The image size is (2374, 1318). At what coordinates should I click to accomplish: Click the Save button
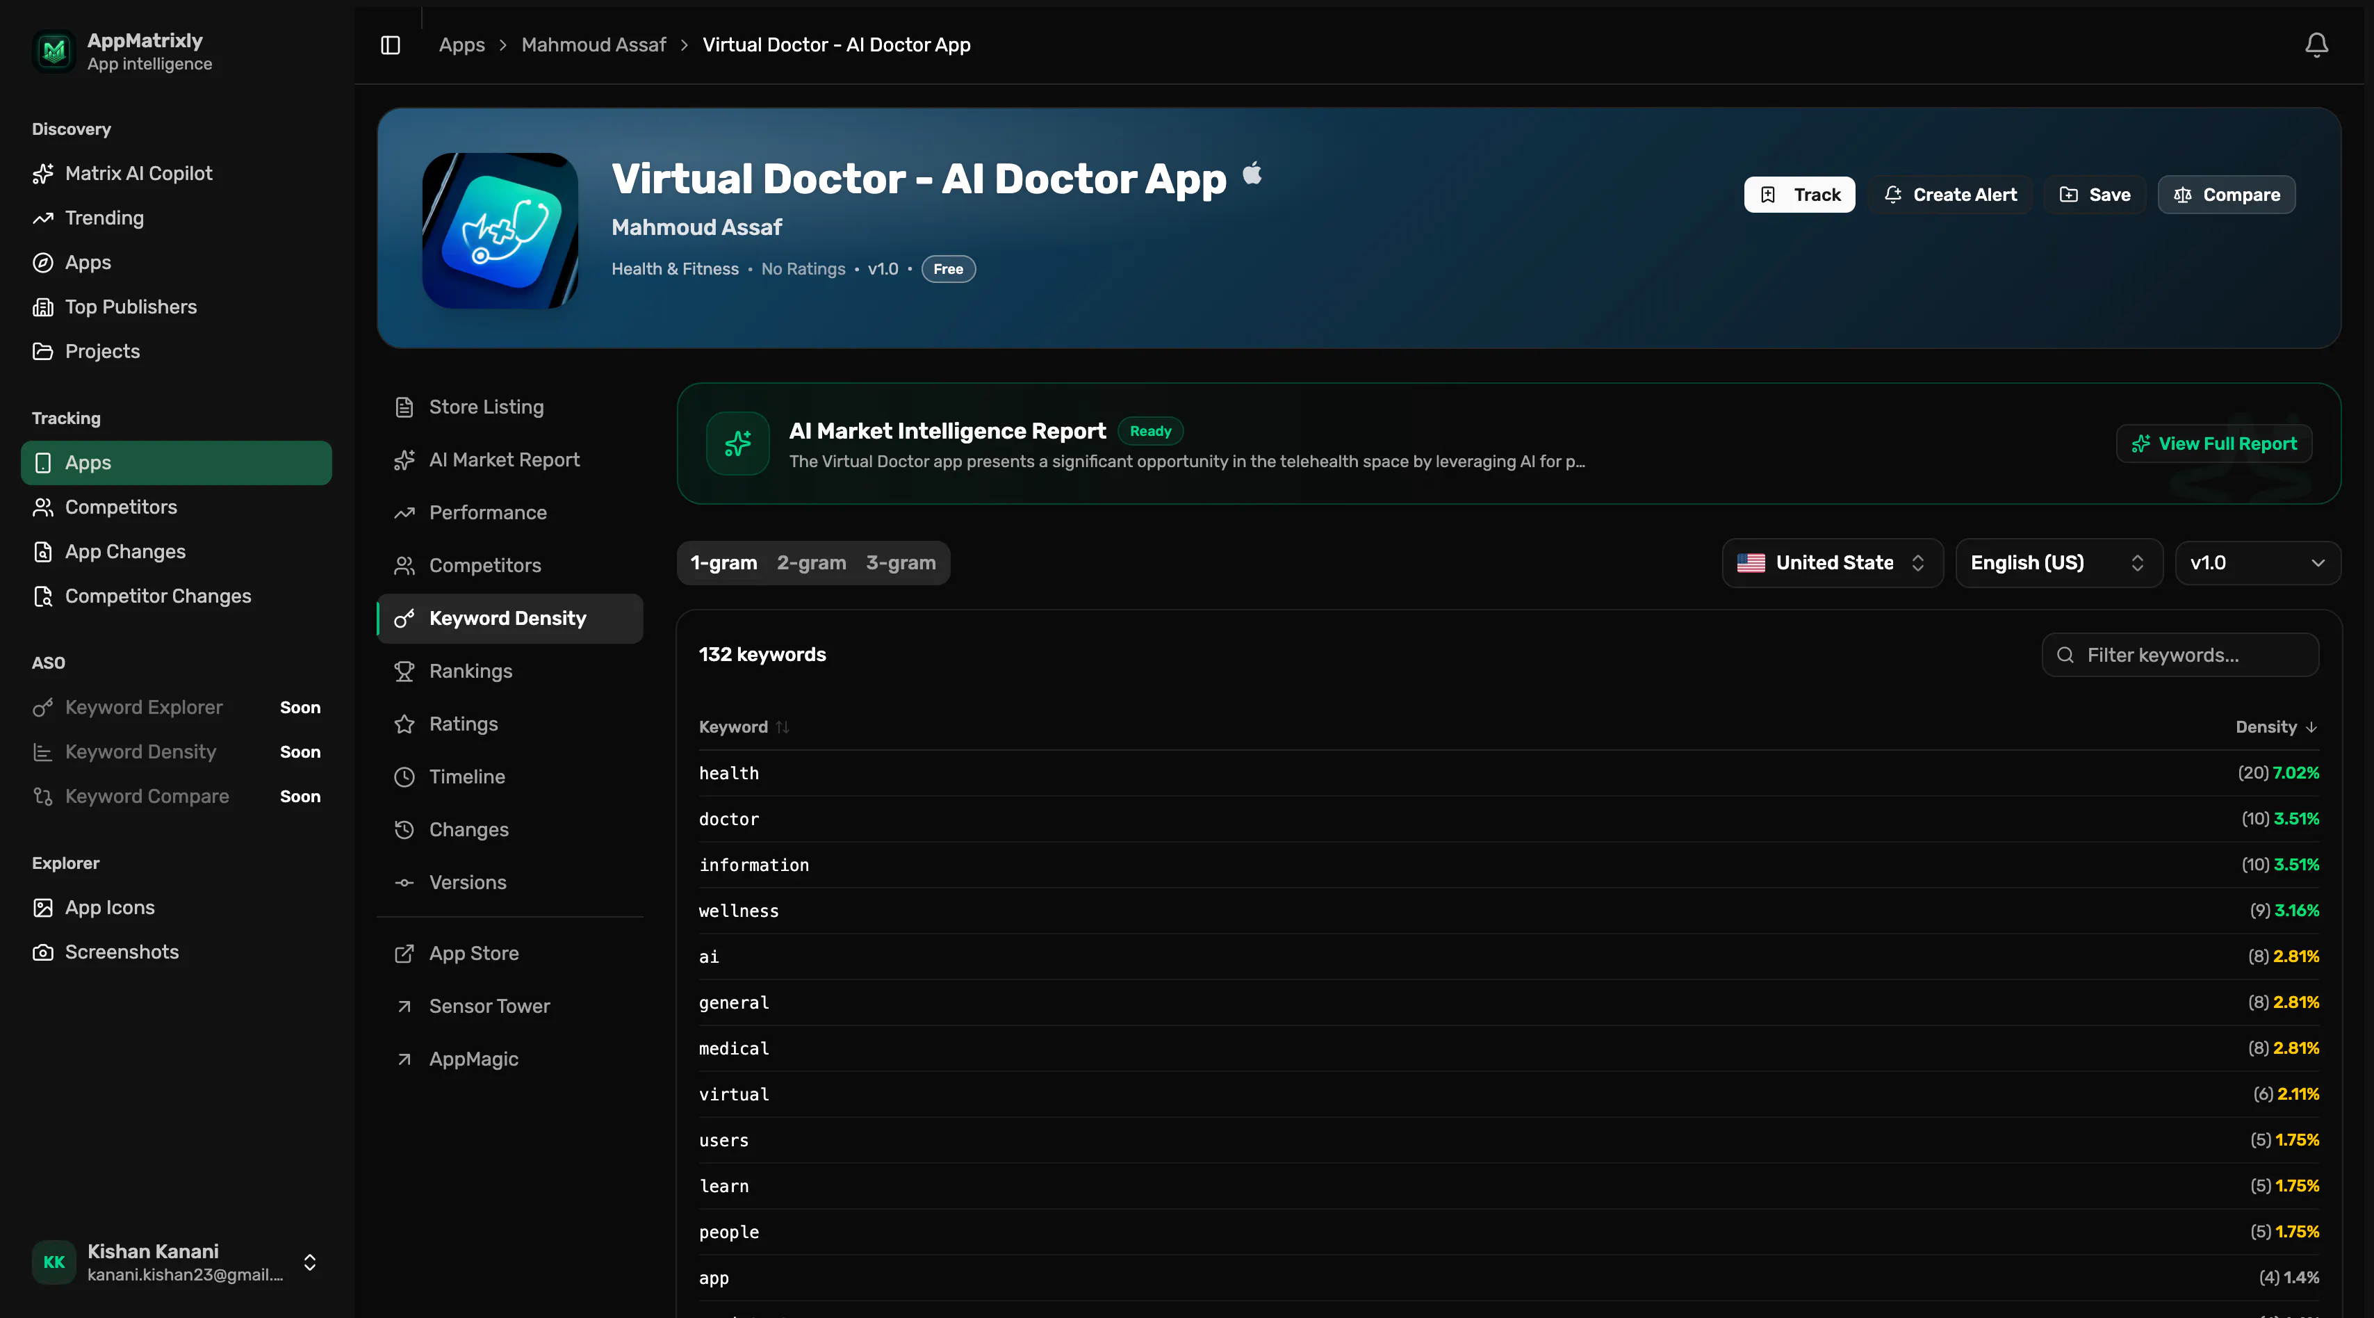click(x=2095, y=195)
